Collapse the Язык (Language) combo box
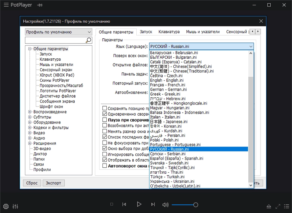292x213 pixels. pyautogui.click(x=201, y=47)
